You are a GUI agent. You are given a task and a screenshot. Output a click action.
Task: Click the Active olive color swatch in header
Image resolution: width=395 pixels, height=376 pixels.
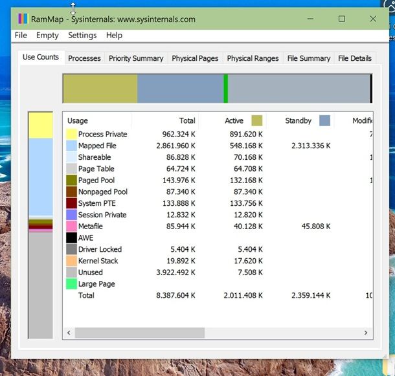(256, 120)
